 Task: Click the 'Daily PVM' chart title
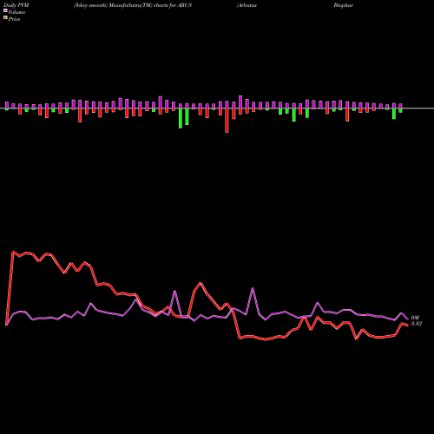pyautogui.click(x=16, y=5)
